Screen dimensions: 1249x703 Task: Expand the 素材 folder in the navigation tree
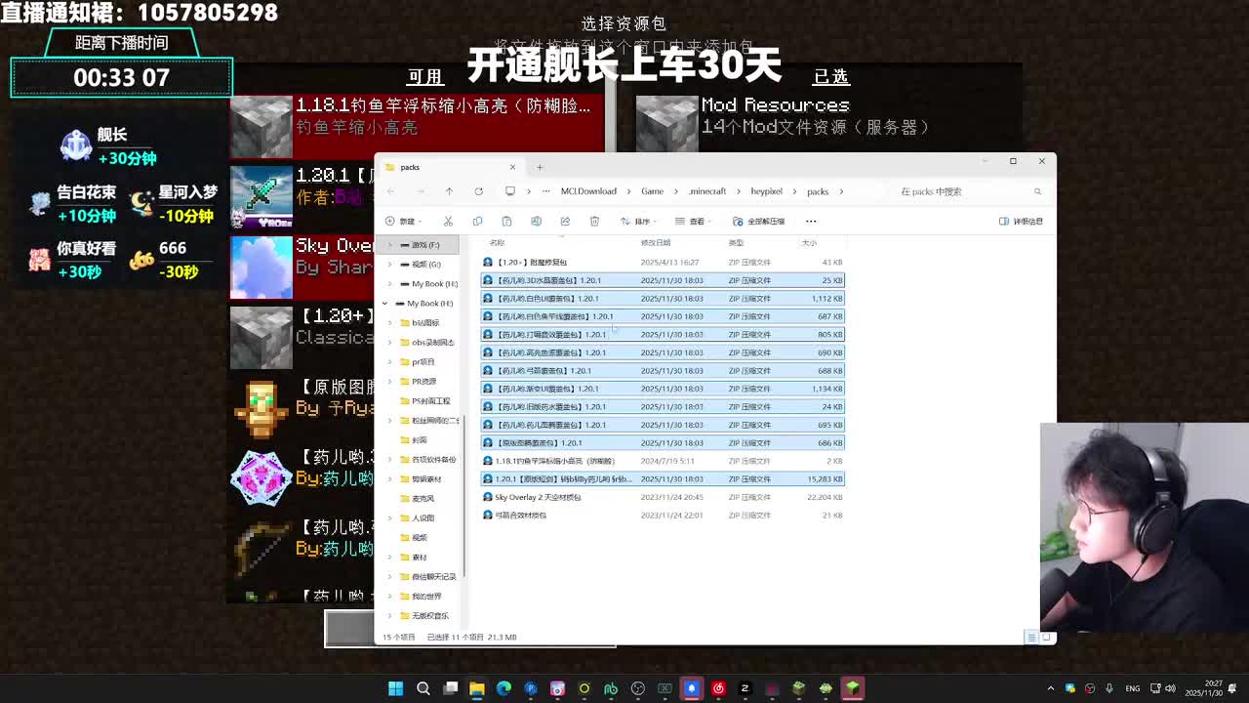click(391, 557)
